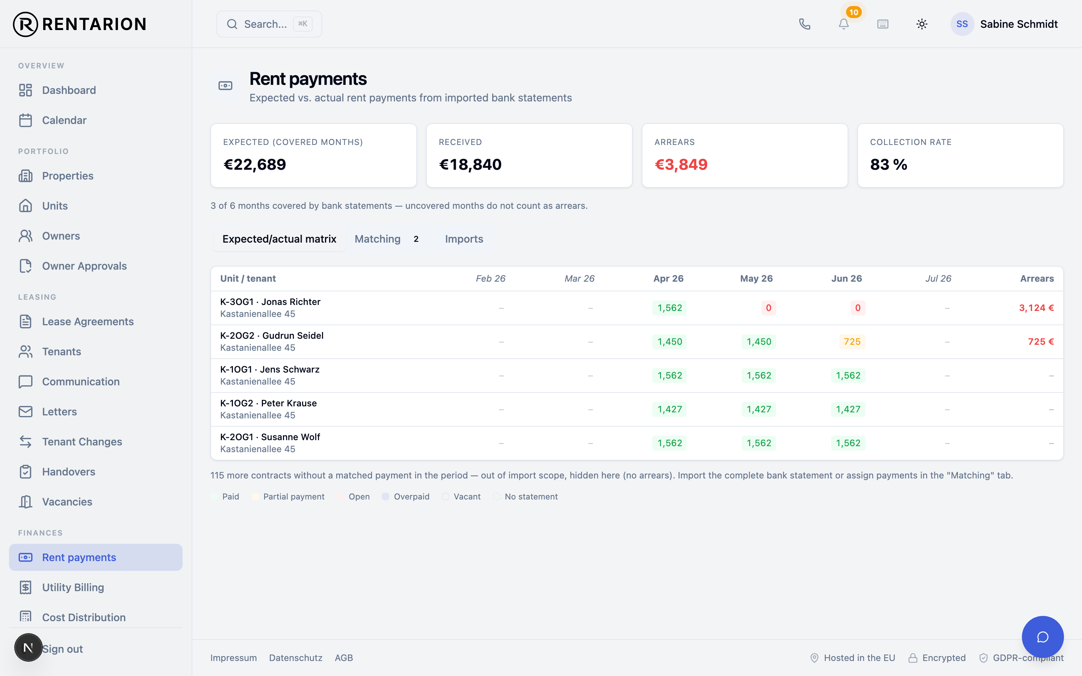Click the Utility Billing receipt icon
1082x676 pixels.
tap(26, 587)
